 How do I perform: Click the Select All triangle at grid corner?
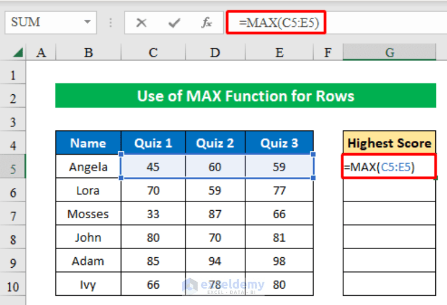17,52
